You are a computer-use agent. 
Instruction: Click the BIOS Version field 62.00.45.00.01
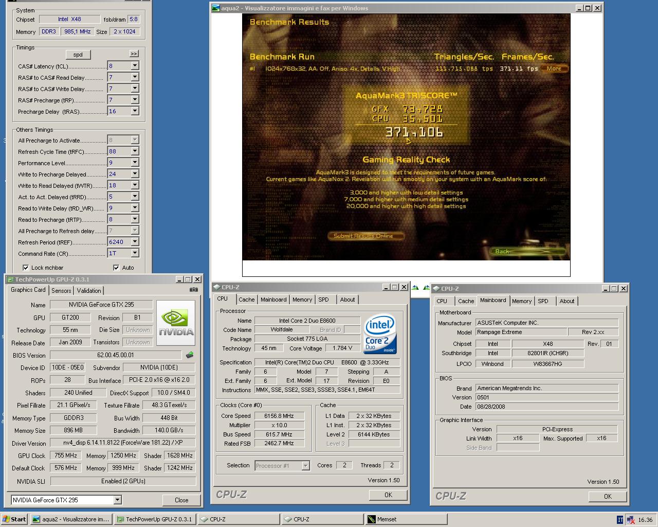[x=116, y=355]
